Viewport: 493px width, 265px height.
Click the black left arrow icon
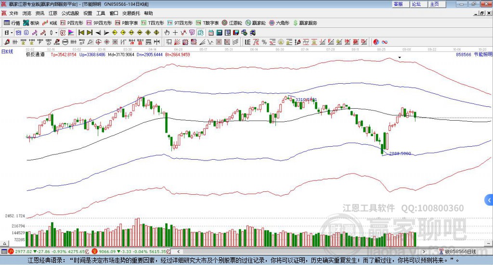[98, 33]
